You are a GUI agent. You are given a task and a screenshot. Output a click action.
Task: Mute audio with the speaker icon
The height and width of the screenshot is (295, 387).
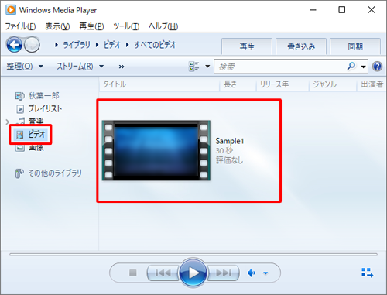click(x=252, y=273)
